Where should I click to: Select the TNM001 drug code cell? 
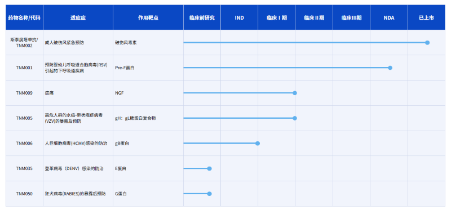tap(24, 68)
